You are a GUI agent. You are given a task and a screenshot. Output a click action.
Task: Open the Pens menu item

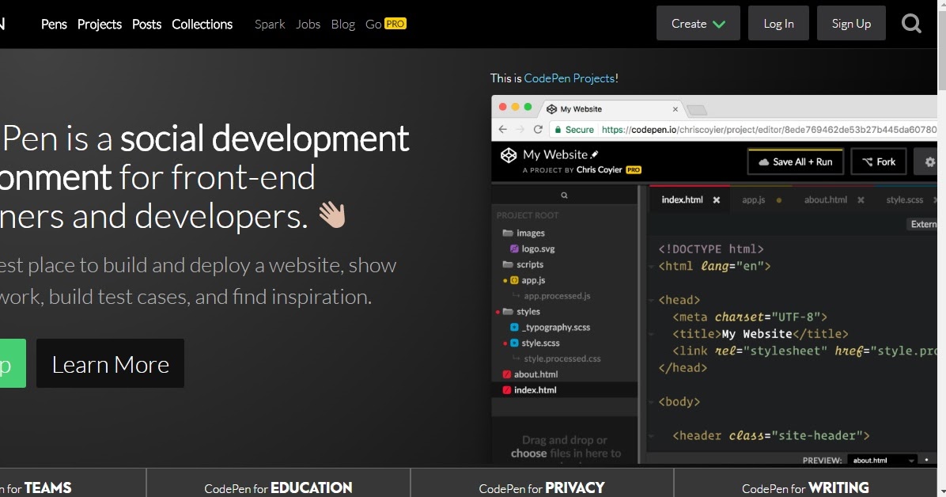(x=54, y=25)
